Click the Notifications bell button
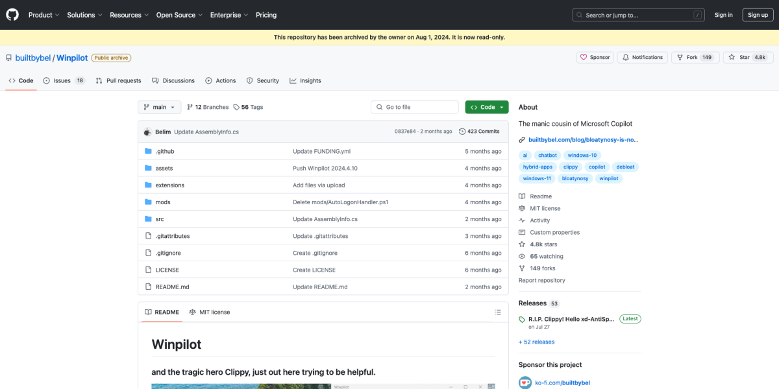 point(642,57)
